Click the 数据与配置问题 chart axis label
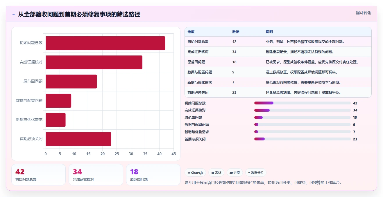The height and width of the screenshot is (197, 383). (29, 100)
